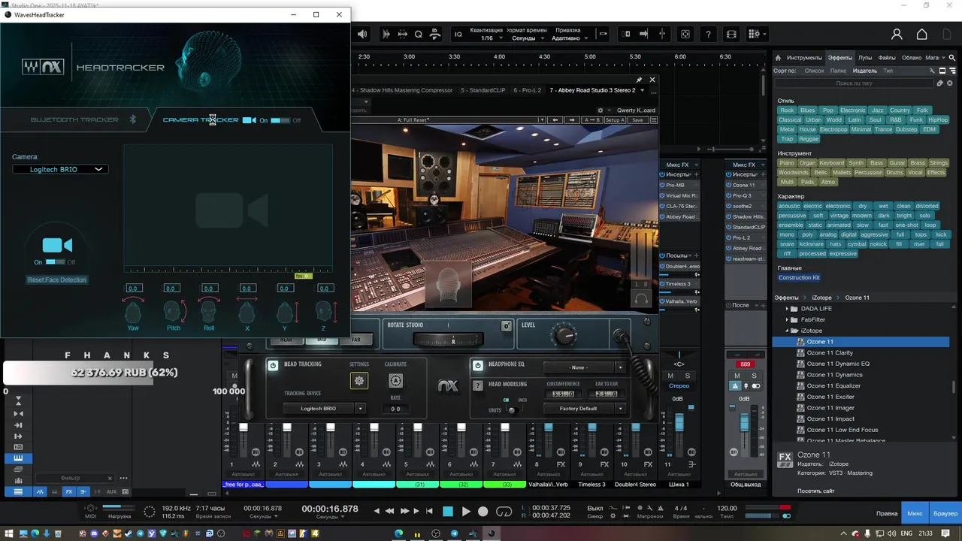Open the Квантизация 1/16 dropdown
Screen dimensions: 962x541
[487, 38]
